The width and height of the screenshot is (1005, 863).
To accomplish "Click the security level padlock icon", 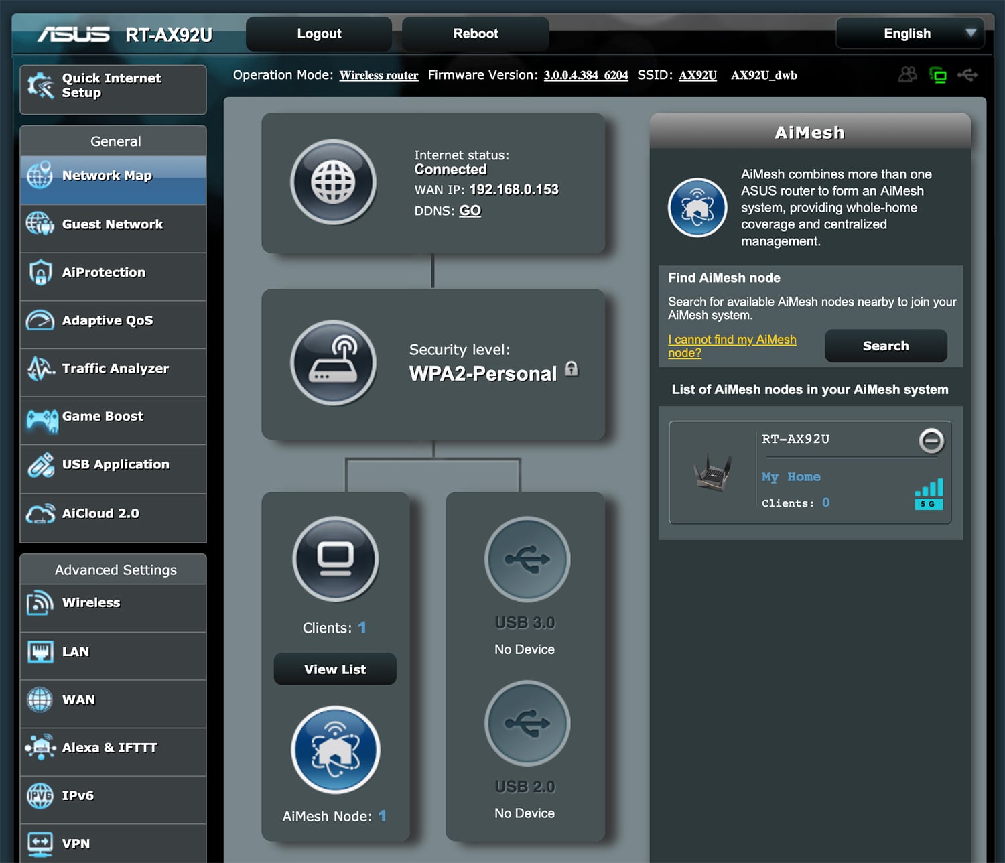I will [x=572, y=369].
